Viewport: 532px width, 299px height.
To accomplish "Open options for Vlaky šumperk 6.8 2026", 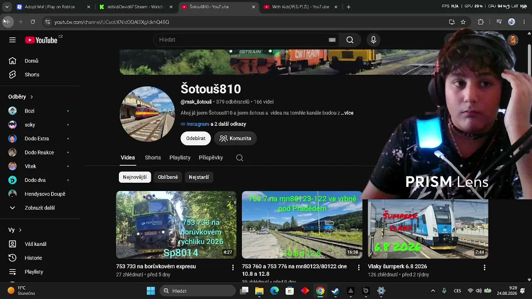I will [x=484, y=268].
